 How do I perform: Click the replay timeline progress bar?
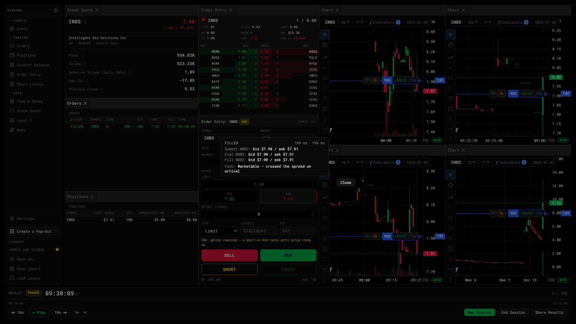(288, 299)
